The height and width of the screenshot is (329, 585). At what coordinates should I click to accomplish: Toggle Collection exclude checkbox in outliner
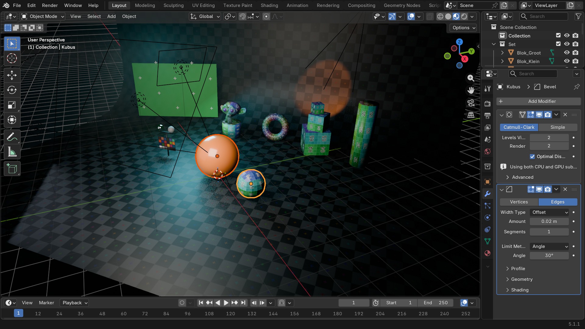click(558, 36)
